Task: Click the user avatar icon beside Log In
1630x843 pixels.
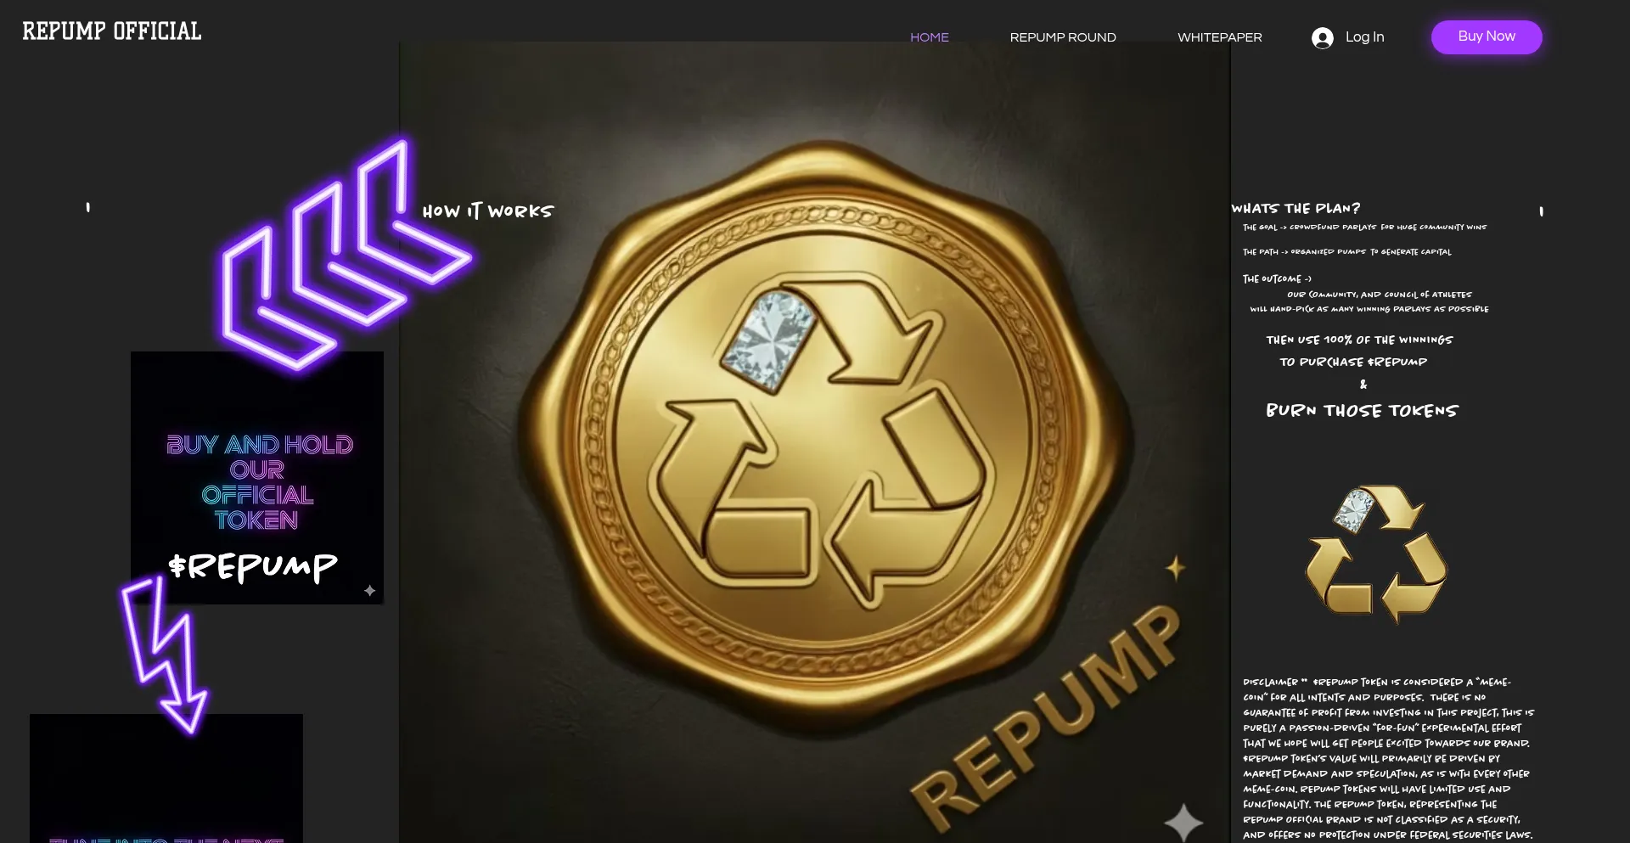Action: (1322, 37)
